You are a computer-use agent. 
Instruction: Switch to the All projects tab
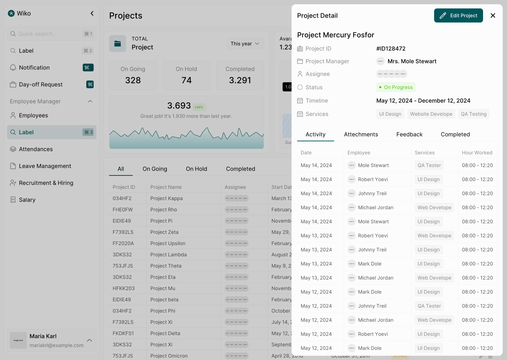tap(121, 169)
